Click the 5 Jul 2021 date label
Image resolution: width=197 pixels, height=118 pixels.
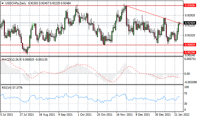click(7, 115)
